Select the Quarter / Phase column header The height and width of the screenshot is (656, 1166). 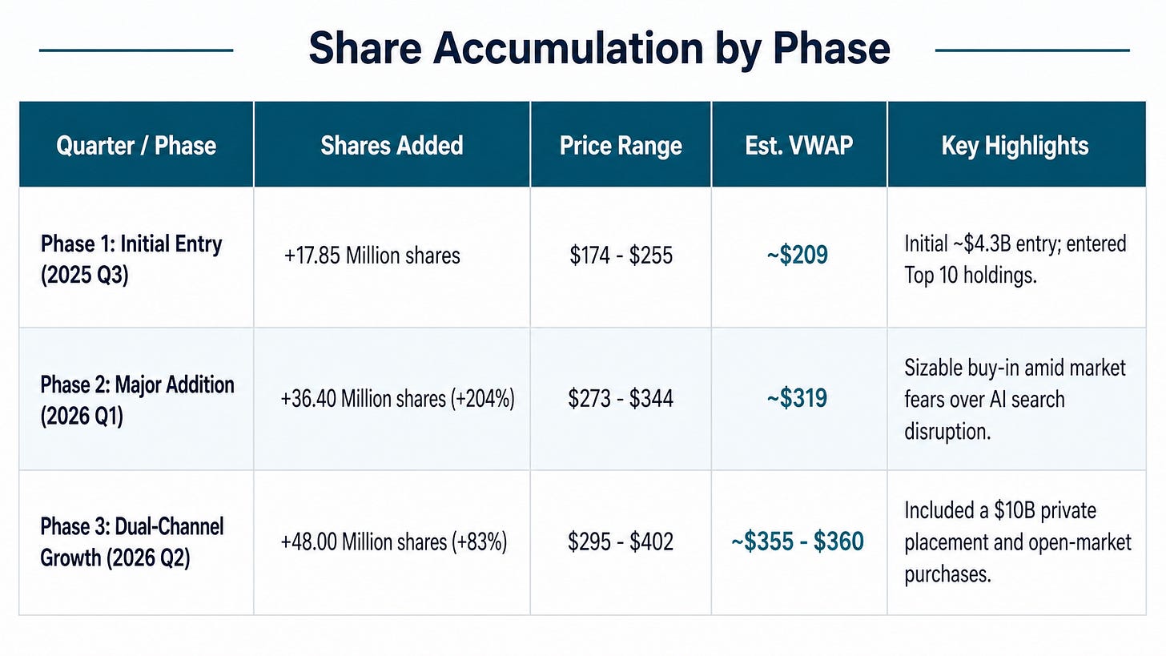click(x=136, y=145)
